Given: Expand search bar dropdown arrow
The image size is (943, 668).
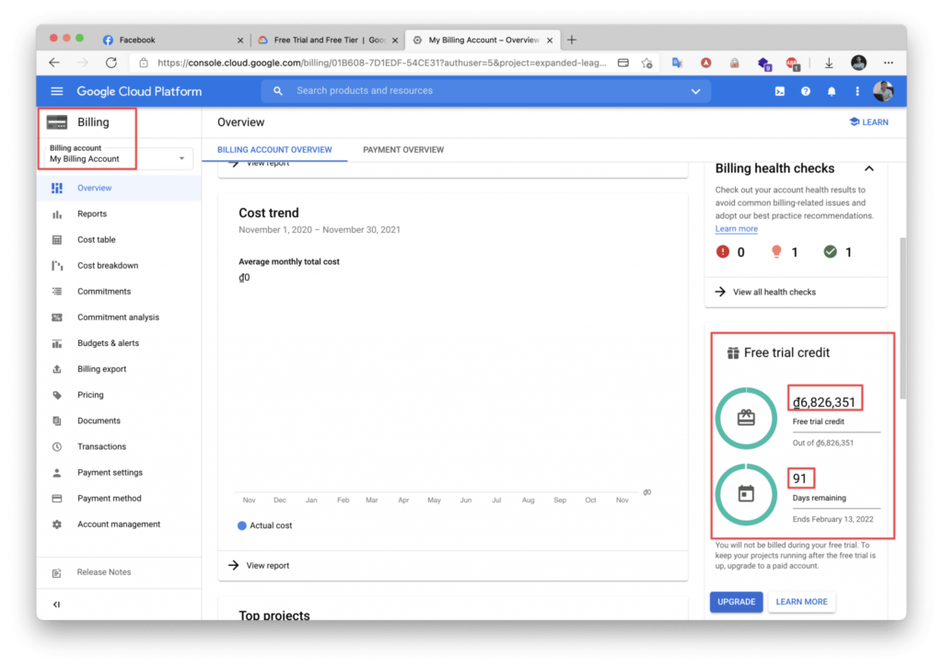Looking at the screenshot, I should 696,91.
